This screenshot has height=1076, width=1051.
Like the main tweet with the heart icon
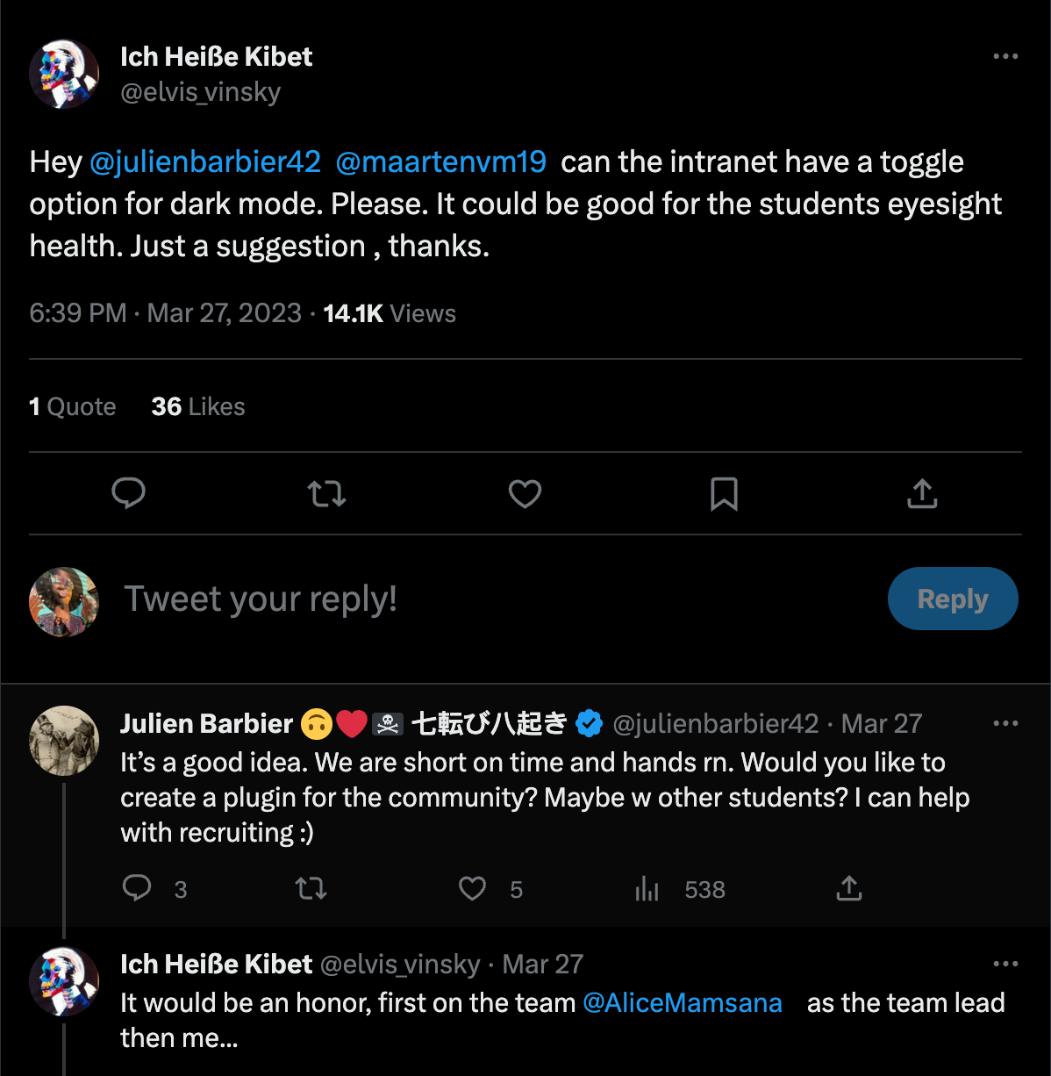click(525, 494)
